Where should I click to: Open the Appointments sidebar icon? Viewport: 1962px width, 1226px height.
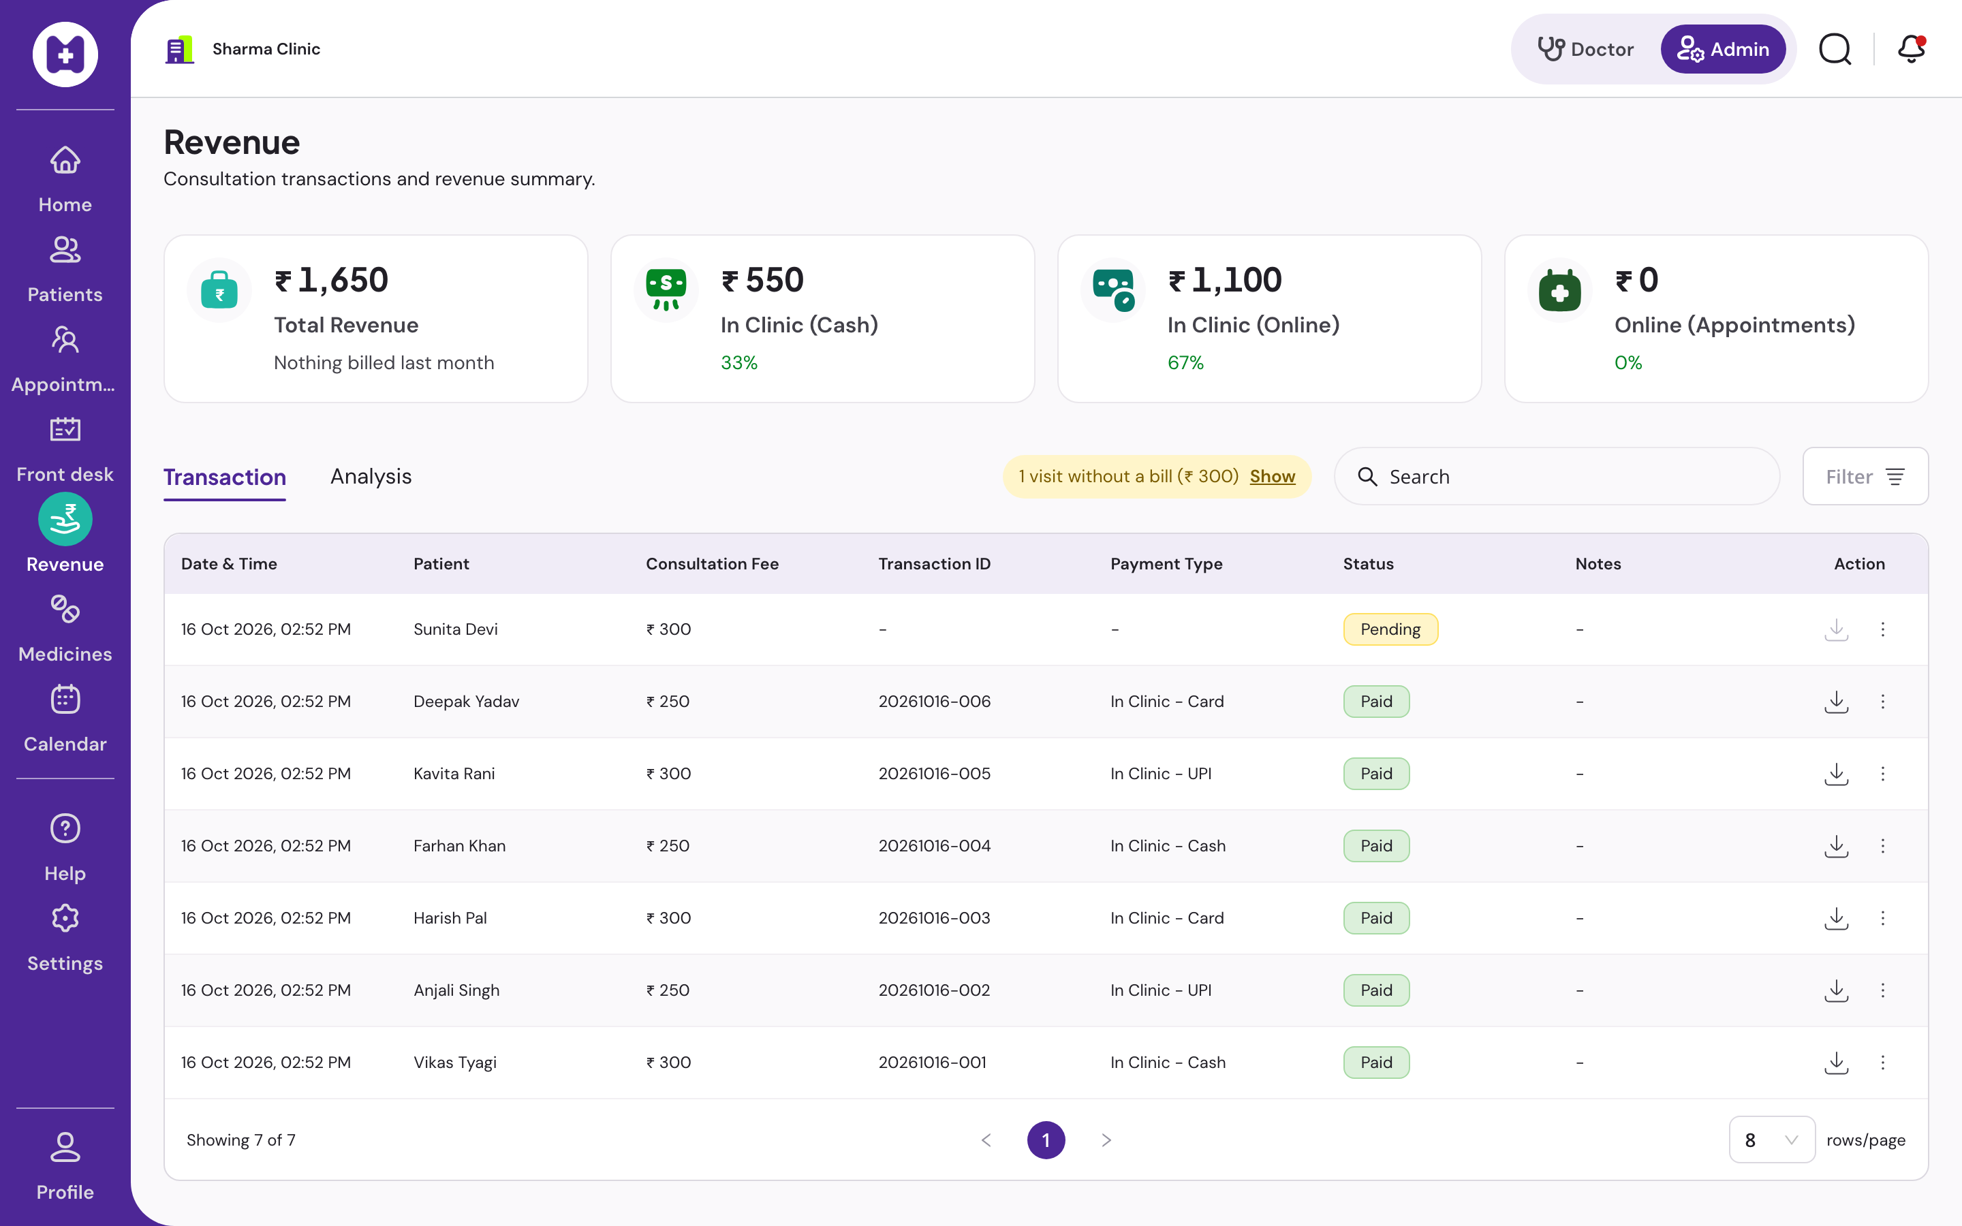pyautogui.click(x=65, y=341)
